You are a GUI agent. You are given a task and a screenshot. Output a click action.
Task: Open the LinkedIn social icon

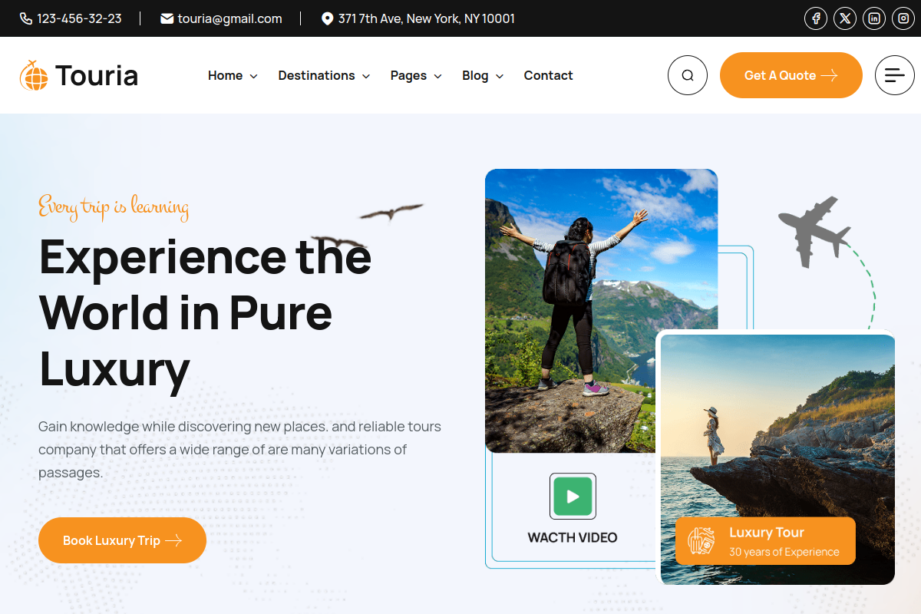(874, 18)
